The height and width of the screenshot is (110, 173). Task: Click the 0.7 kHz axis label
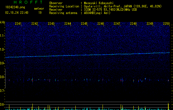(2, 91)
